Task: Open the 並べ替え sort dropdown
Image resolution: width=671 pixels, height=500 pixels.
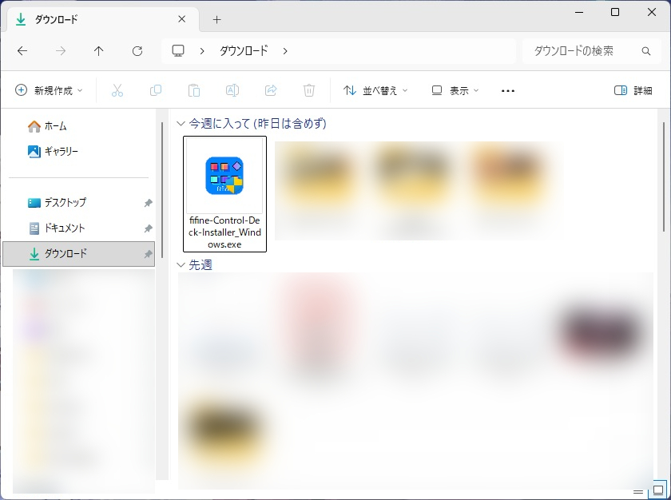Action: click(x=375, y=91)
